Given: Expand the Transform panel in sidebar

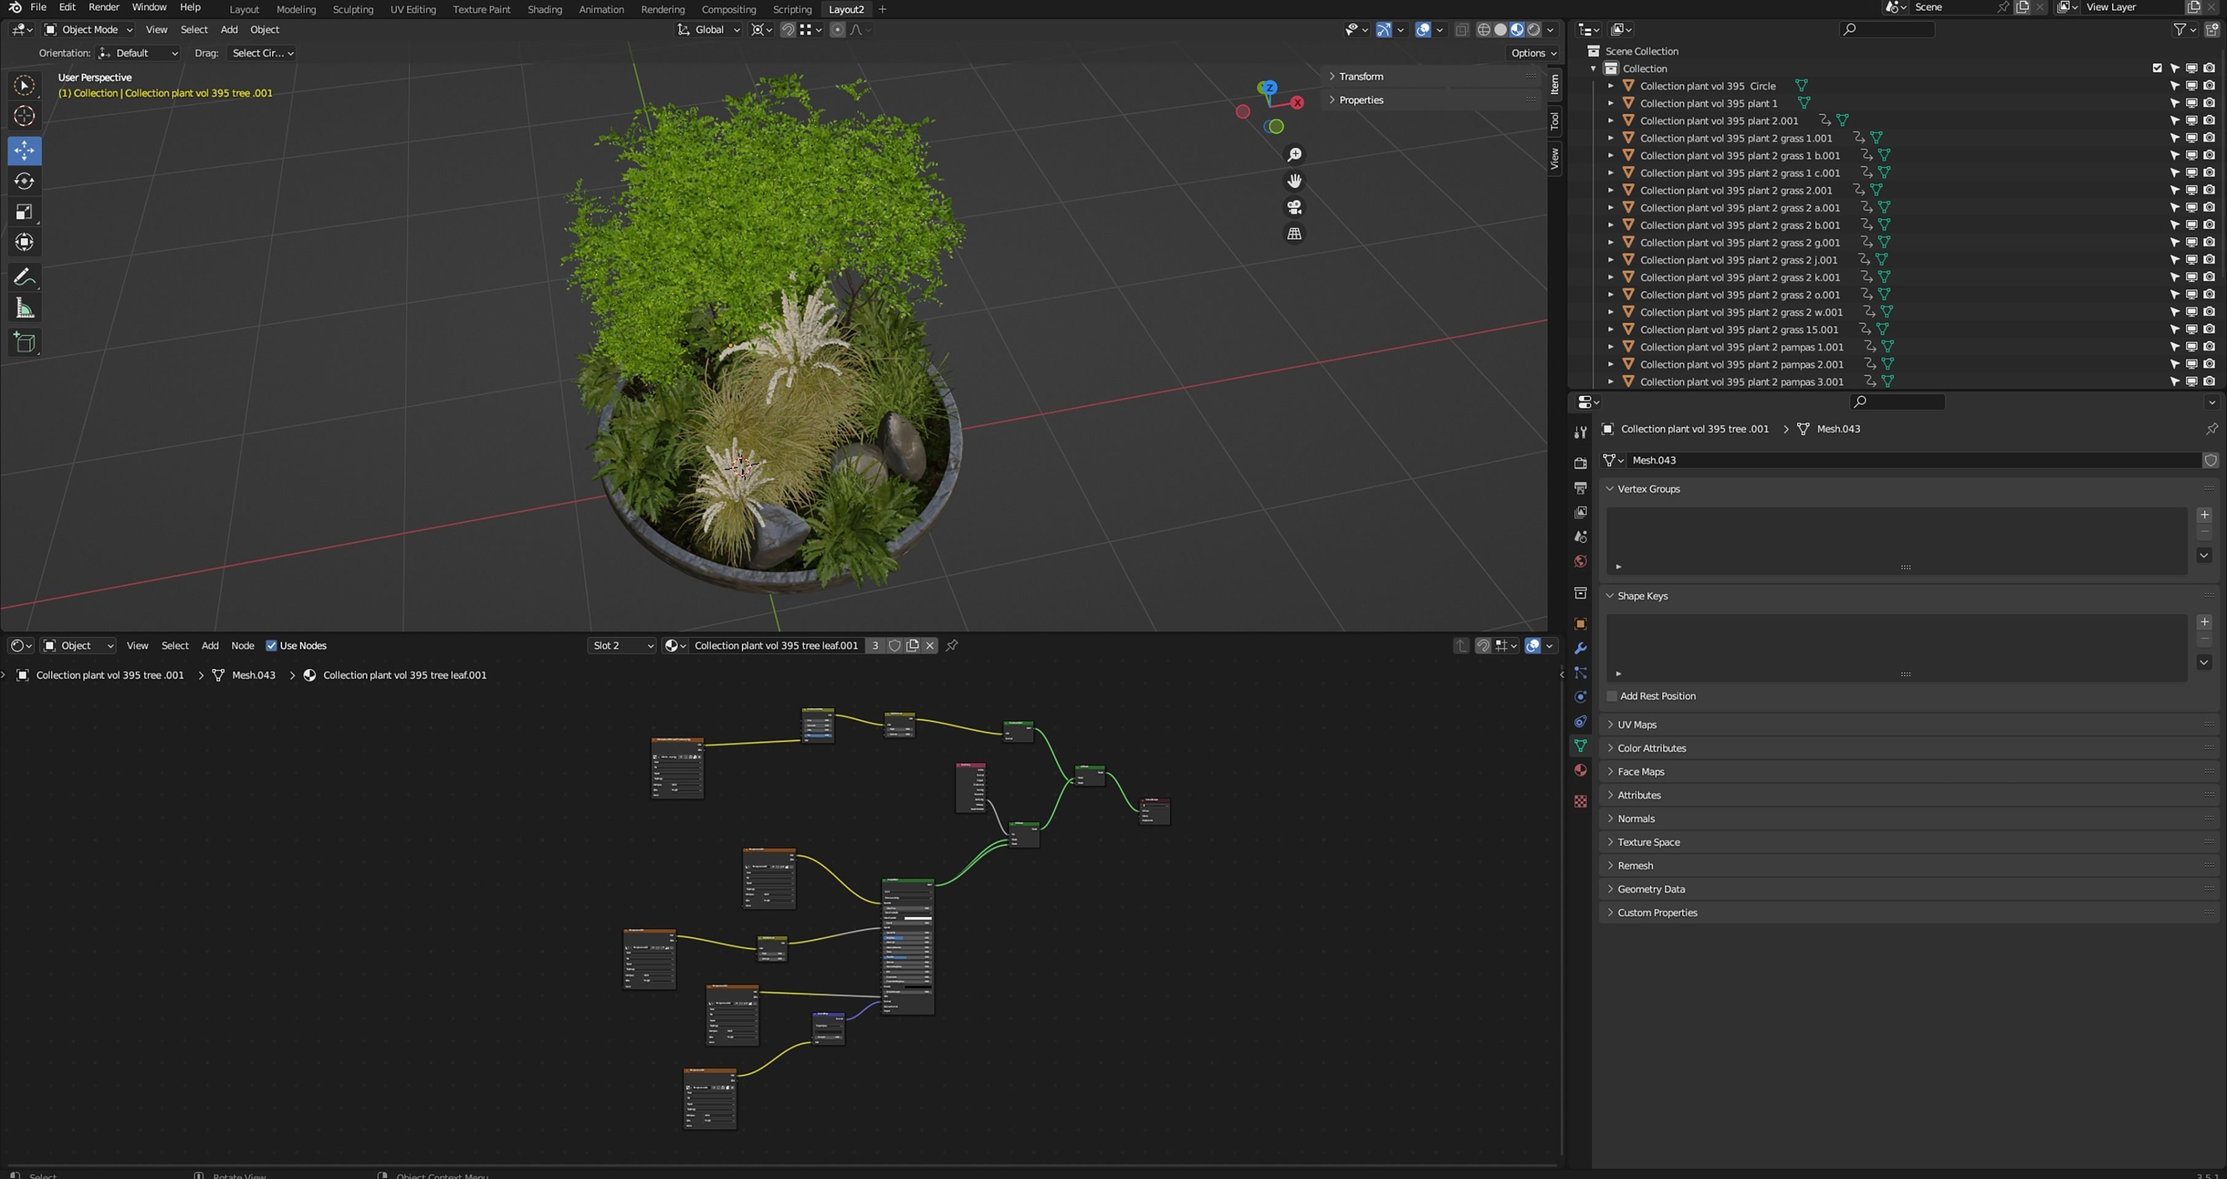Looking at the screenshot, I should (1361, 76).
